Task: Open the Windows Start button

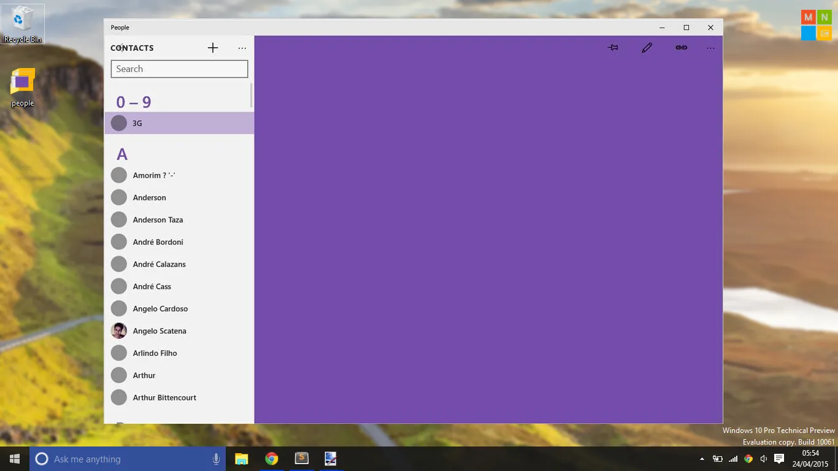Action: point(15,459)
